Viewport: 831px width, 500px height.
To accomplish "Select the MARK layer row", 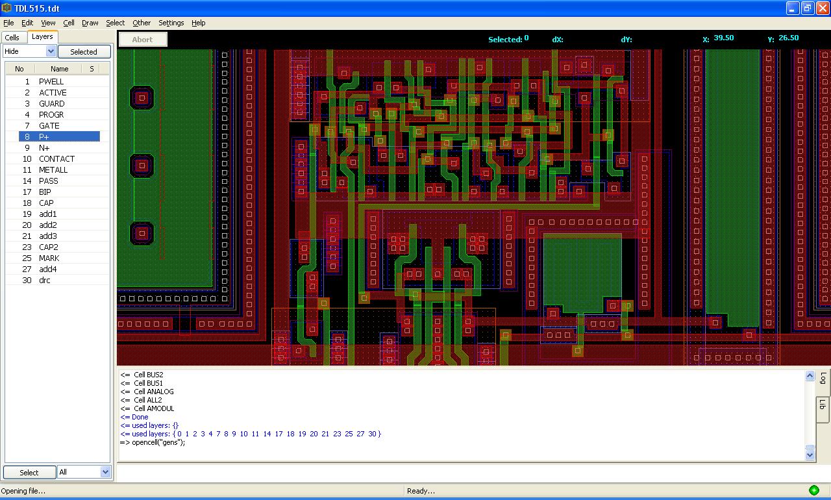I will (58, 258).
